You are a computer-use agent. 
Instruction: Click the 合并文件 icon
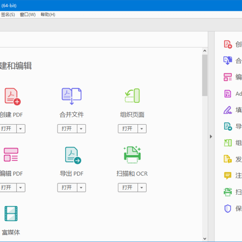(71, 96)
